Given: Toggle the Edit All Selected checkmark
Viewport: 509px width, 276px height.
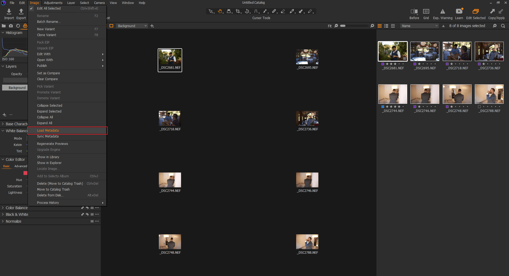Looking at the screenshot, I should pos(32,8).
